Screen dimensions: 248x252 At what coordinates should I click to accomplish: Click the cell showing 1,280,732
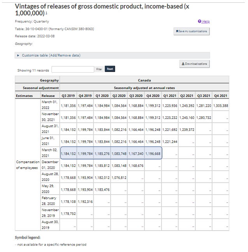pos(204,118)
